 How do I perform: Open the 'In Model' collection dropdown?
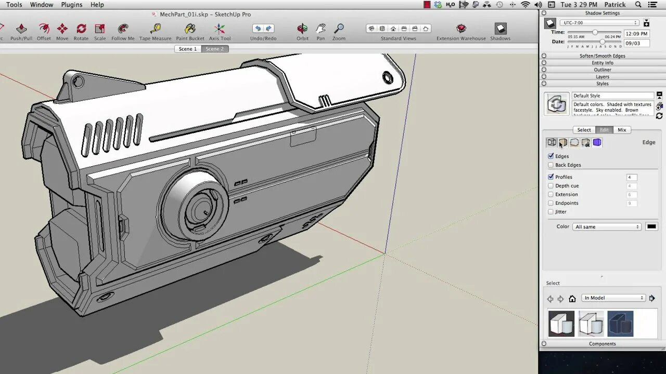[x=613, y=298]
